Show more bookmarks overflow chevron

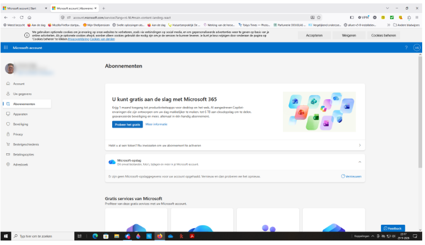[x=388, y=25]
